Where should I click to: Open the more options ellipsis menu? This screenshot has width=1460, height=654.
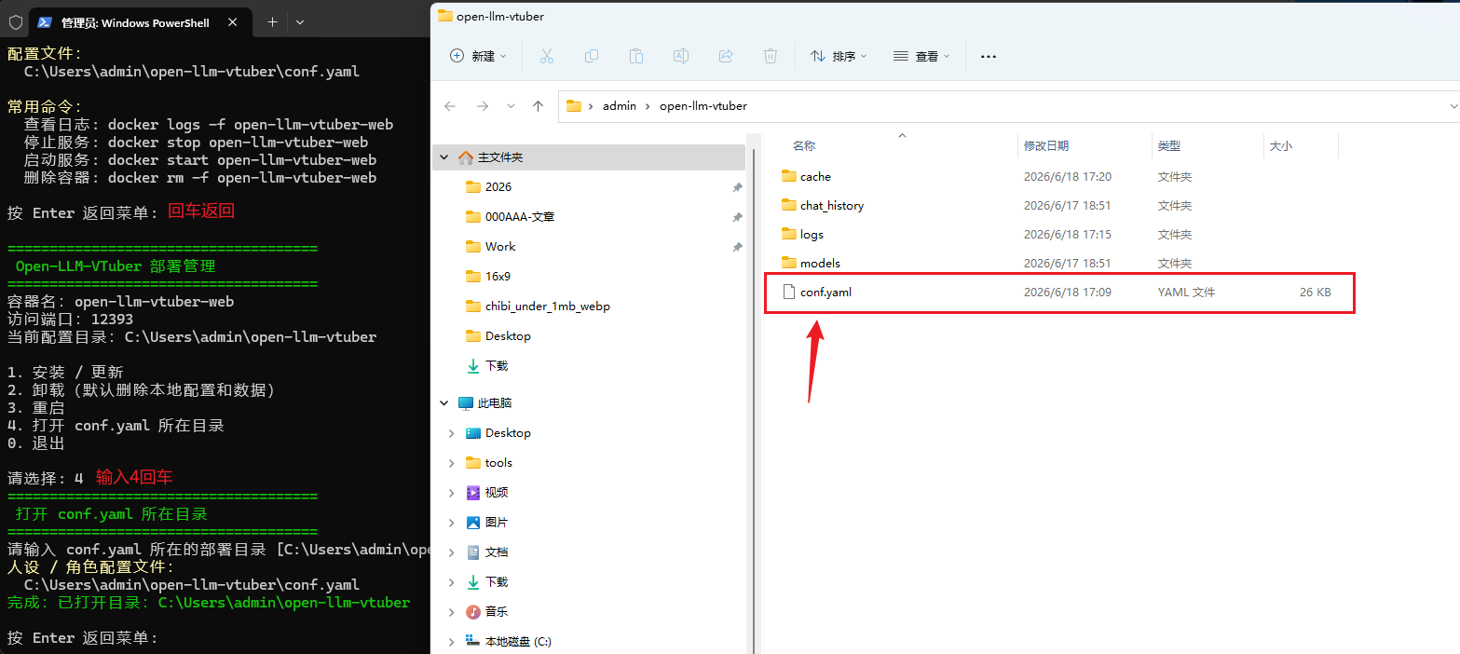pyautogui.click(x=989, y=56)
